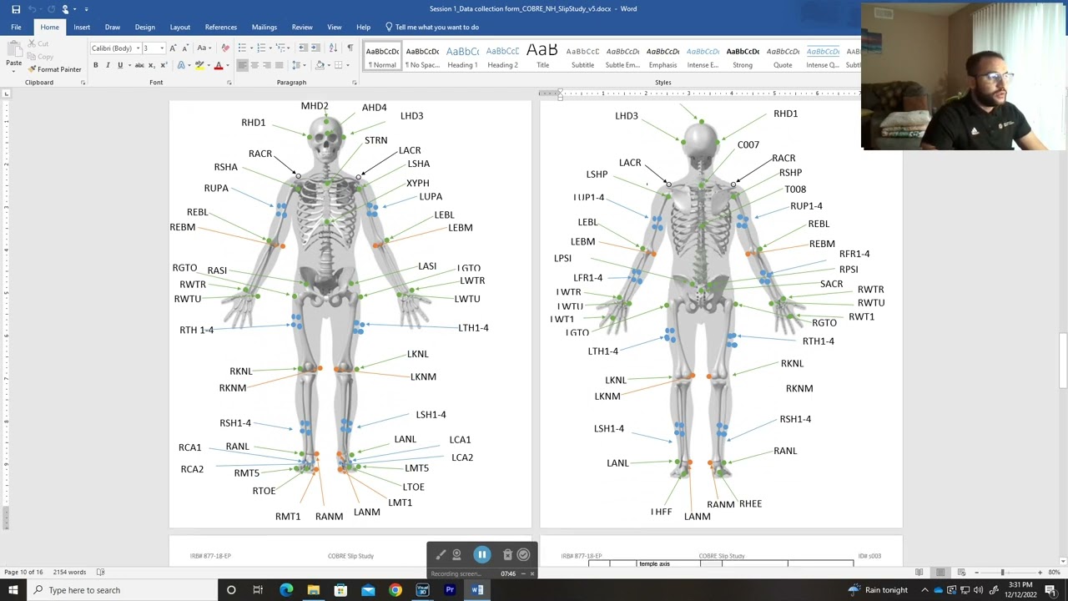Switch to the Layout tab
The width and height of the screenshot is (1068, 601).
(180, 28)
